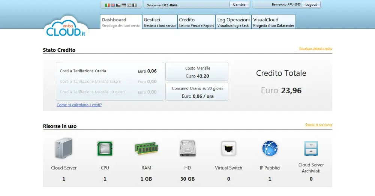Click the HD hard disk icon

pyautogui.click(x=187, y=148)
